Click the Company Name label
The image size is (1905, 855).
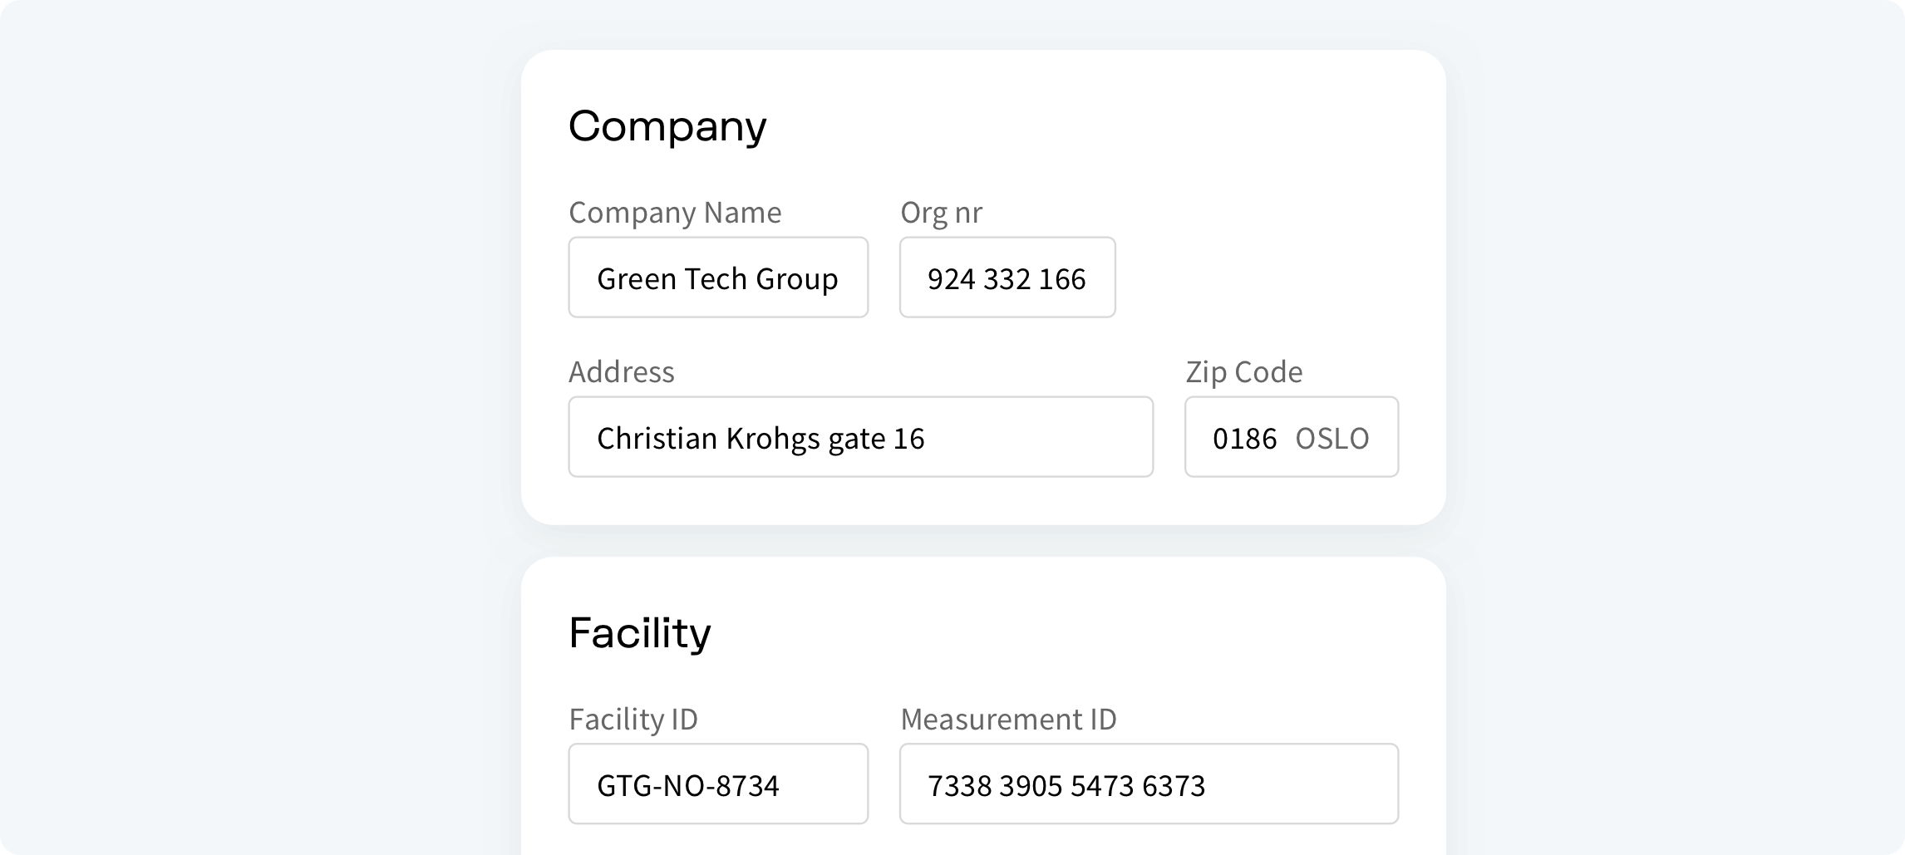coord(674,213)
